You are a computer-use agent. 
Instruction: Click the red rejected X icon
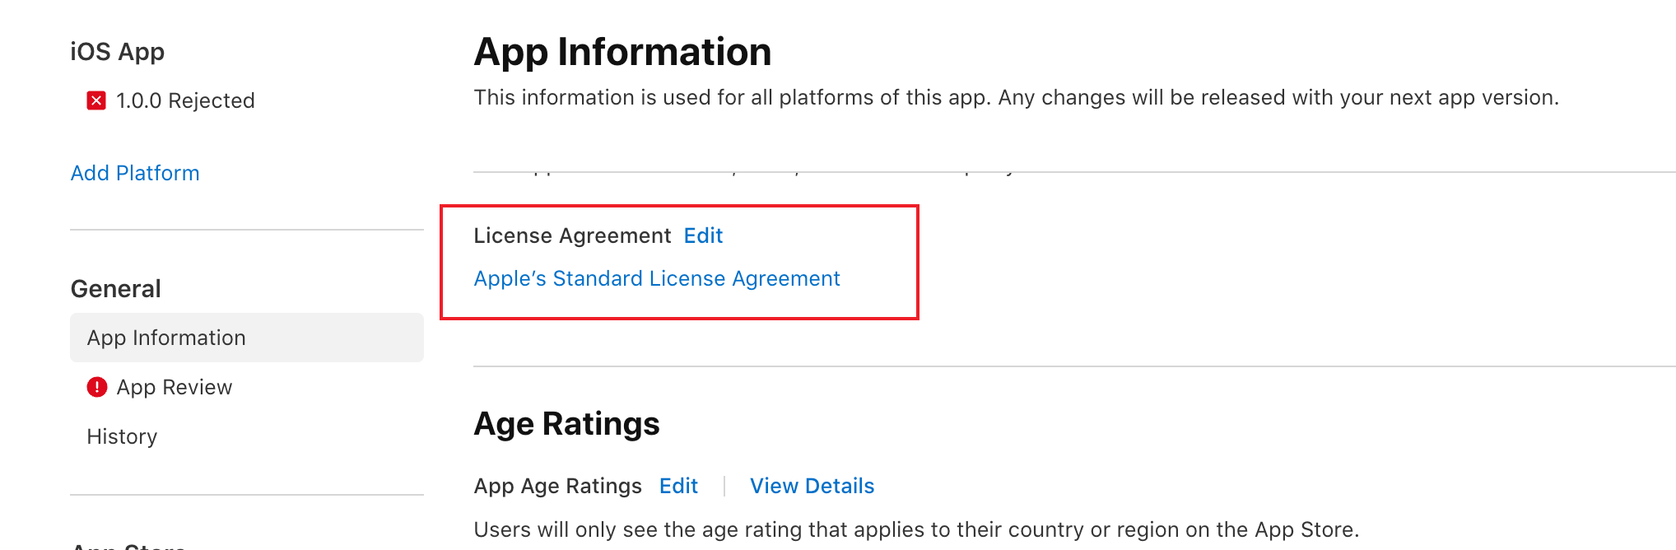click(x=96, y=100)
